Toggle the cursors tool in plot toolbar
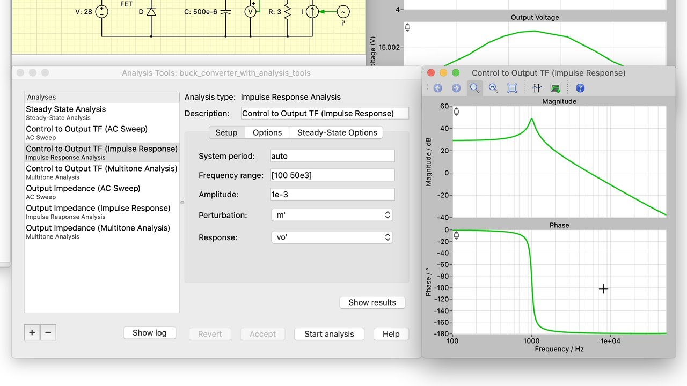Screen dimensions: 687x386 point(537,88)
